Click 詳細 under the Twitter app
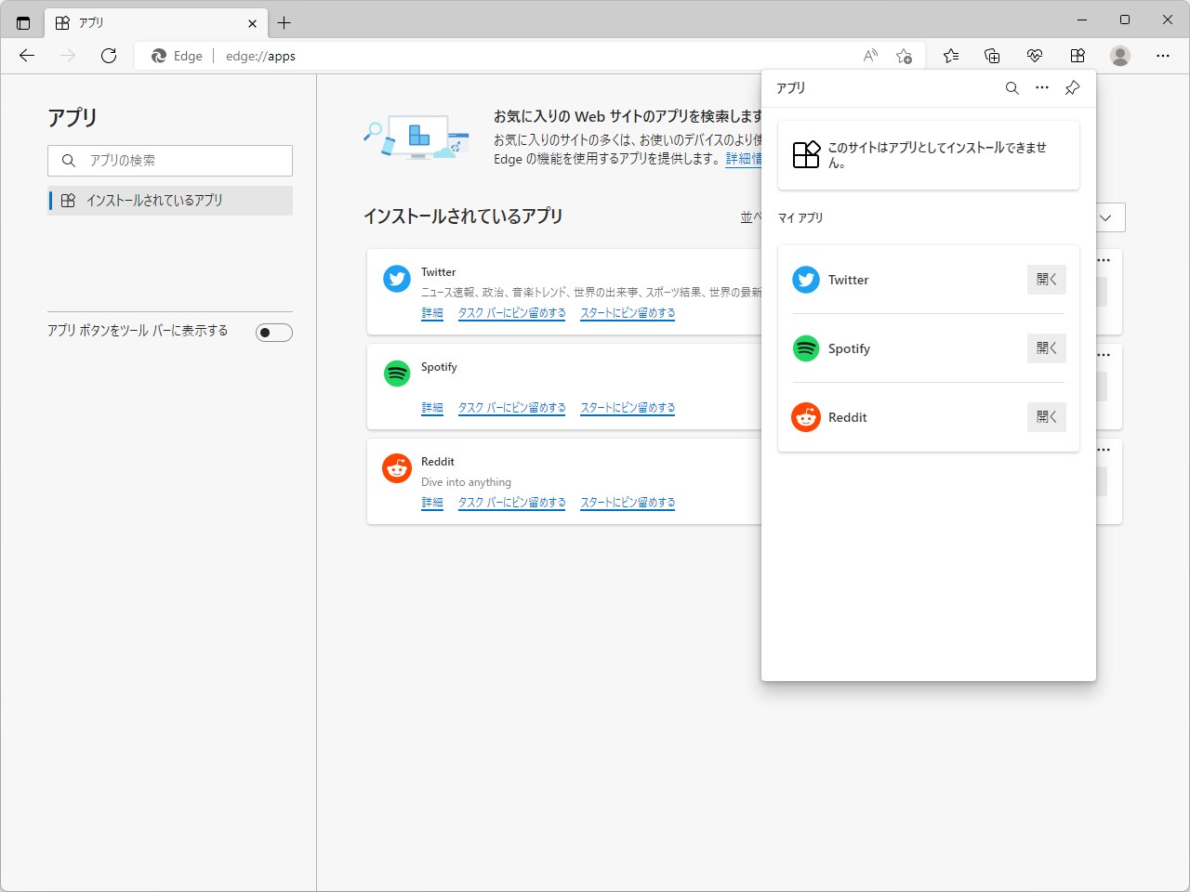Image resolution: width=1190 pixels, height=892 pixels. tap(431, 313)
